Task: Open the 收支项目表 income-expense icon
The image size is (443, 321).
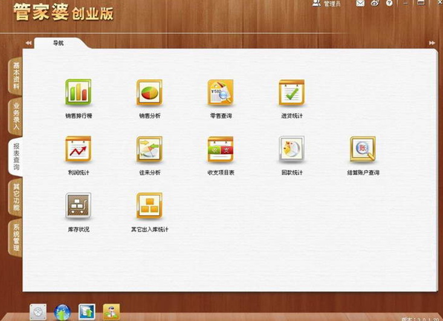Action: (221, 149)
